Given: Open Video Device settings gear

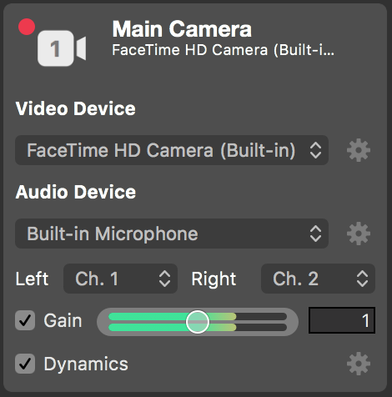Looking at the screenshot, I should point(359,150).
